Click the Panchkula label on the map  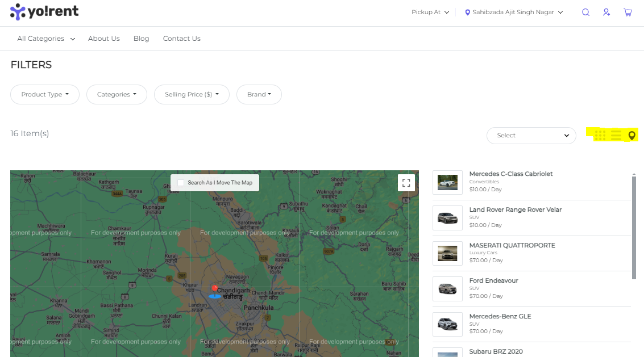[x=259, y=308]
